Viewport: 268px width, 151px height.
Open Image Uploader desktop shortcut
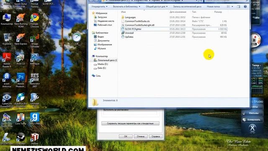pyautogui.click(x=35, y=40)
